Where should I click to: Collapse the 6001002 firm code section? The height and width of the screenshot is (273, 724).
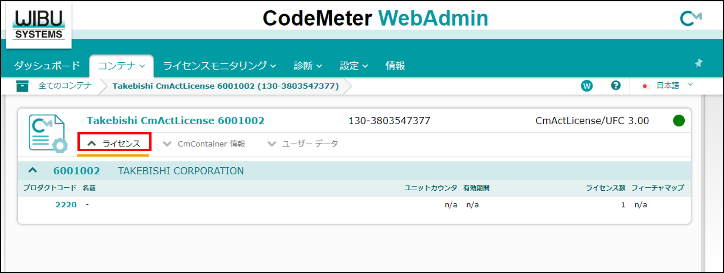33,171
